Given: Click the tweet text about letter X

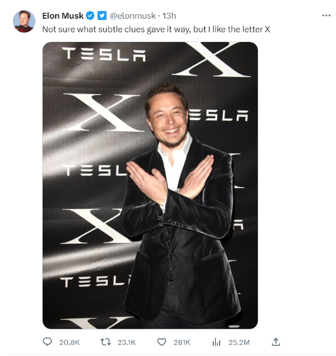Looking at the screenshot, I should pyautogui.click(x=156, y=29).
